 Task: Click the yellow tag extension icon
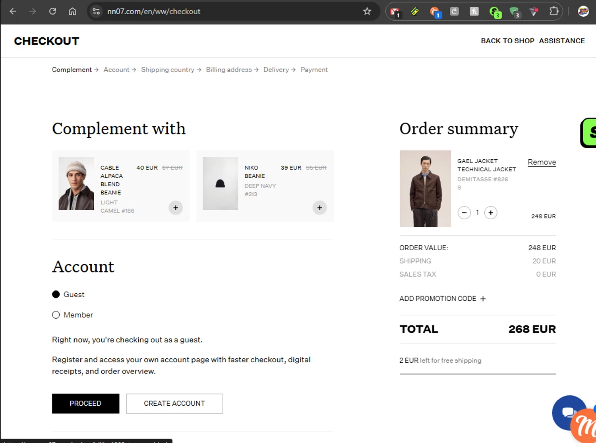pos(415,12)
